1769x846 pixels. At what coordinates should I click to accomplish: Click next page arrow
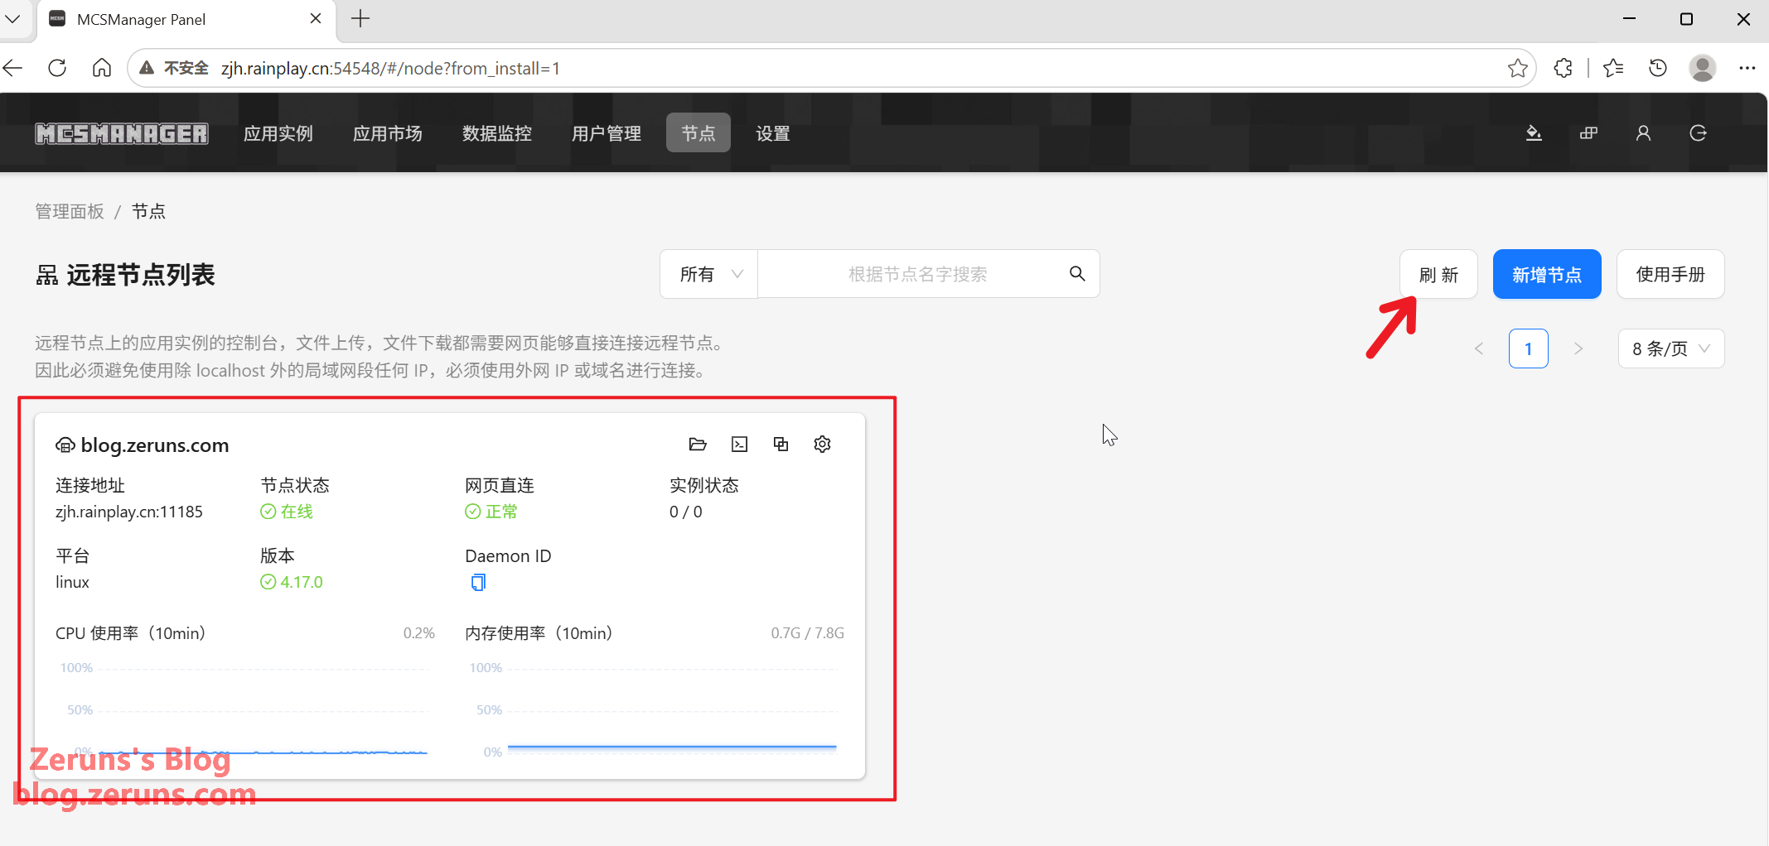pyautogui.click(x=1578, y=348)
